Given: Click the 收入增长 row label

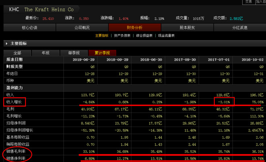Looking at the screenshot, I should tap(14, 102).
